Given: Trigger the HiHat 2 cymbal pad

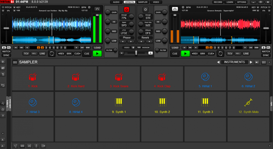Looking at the screenshot, I should pyautogui.click(x=248, y=78).
